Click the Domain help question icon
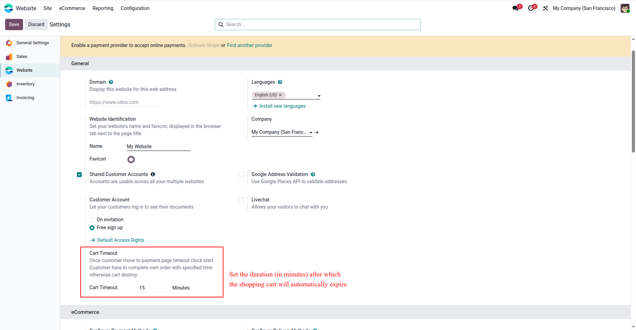Image resolution: width=636 pixels, height=330 pixels. (111, 82)
